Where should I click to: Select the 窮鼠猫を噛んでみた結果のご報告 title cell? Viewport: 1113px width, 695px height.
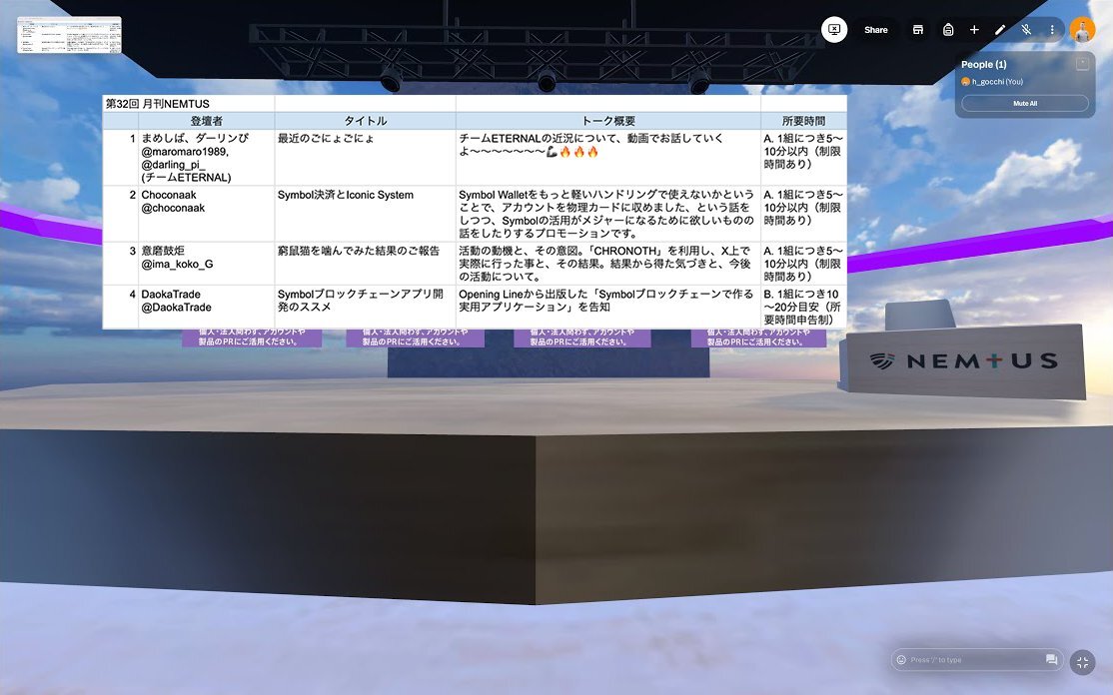coord(365,264)
